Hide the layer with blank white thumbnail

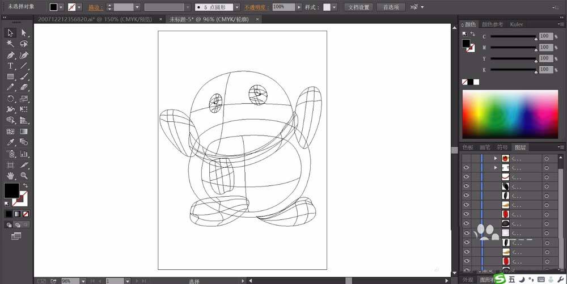[466, 233]
